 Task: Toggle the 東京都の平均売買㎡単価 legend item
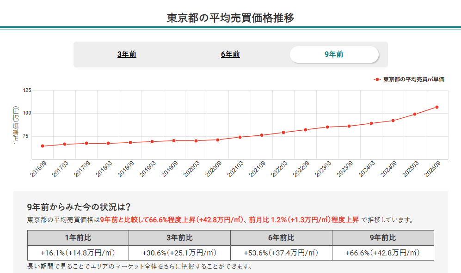[x=413, y=79]
